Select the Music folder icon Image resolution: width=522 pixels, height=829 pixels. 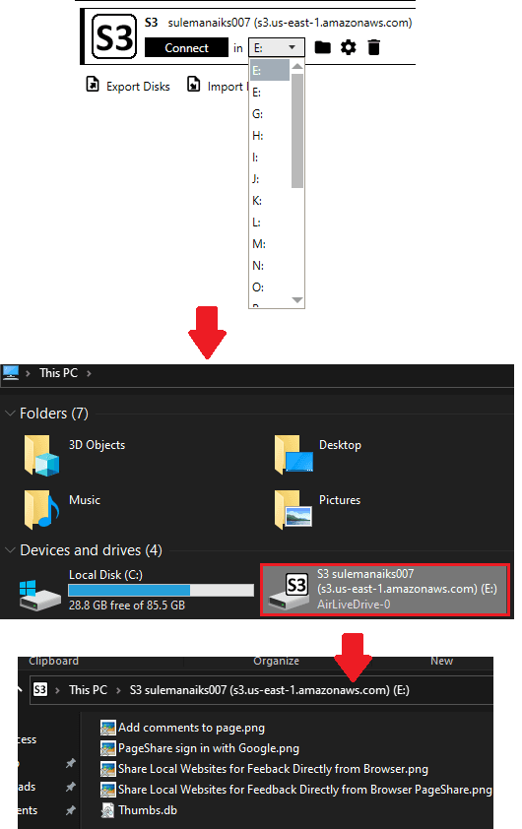[41, 509]
